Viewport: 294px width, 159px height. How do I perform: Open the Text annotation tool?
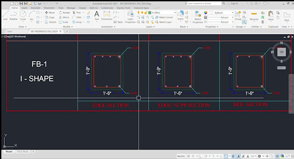click(97, 16)
